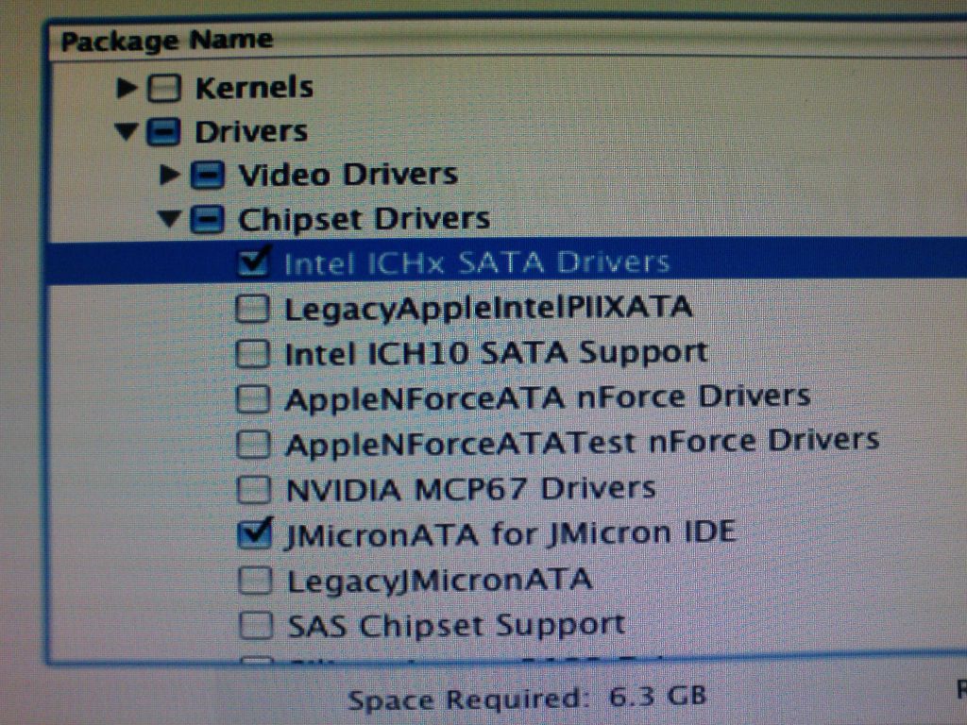Select JMicronATA for JMicron IDE label
967x725 pixels.
click(511, 534)
